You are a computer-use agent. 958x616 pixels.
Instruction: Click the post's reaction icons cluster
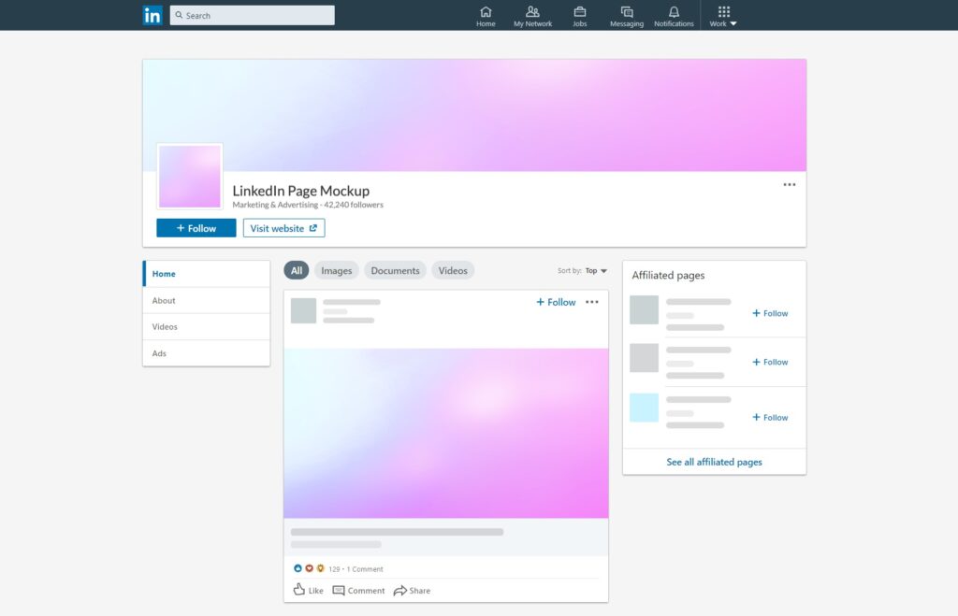(x=309, y=568)
